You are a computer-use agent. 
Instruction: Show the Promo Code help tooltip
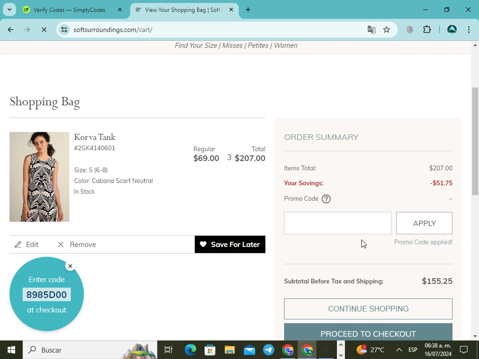pos(326,199)
